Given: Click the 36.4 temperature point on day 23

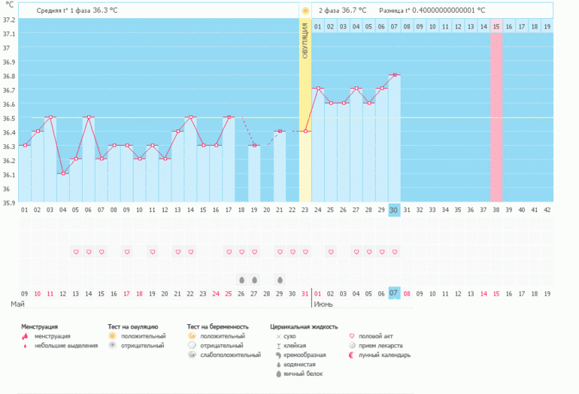Looking at the screenshot, I should coord(305,132).
